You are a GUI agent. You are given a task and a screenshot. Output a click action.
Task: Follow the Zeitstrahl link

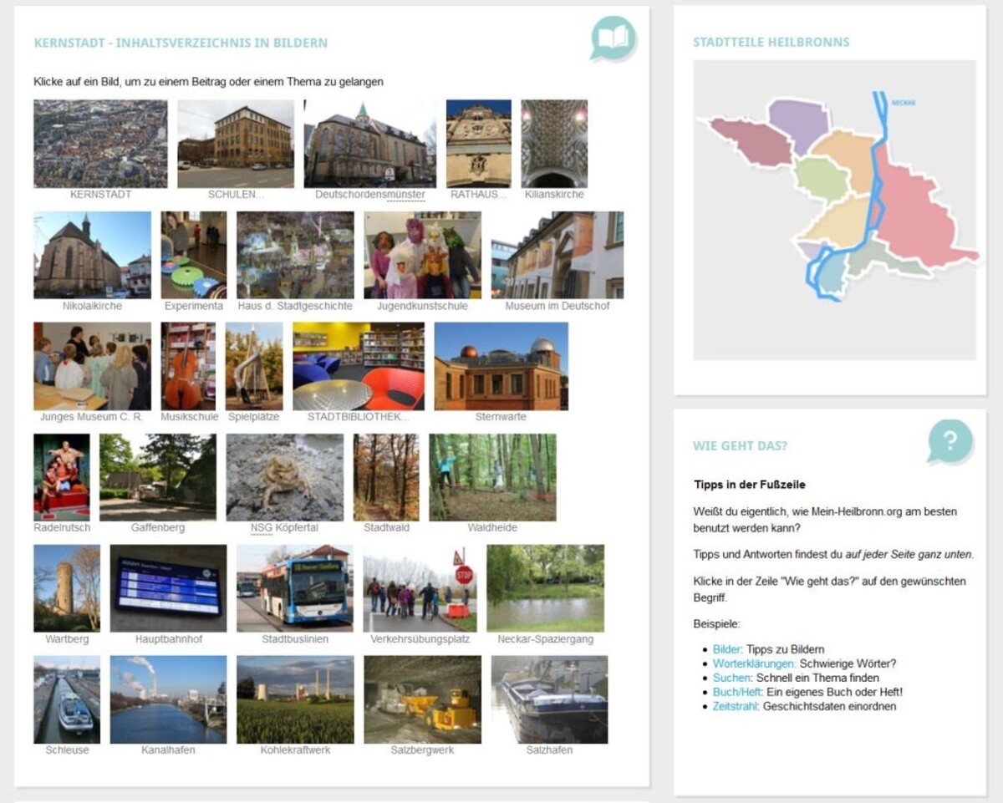pyautogui.click(x=736, y=706)
